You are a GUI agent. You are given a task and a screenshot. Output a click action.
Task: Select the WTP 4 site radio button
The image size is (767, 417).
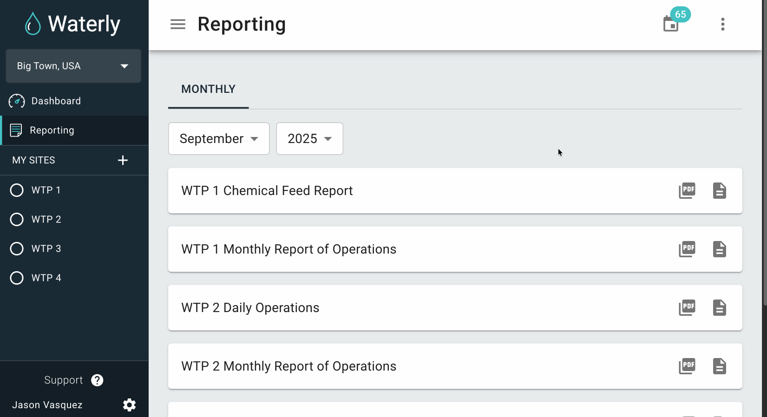tap(17, 278)
